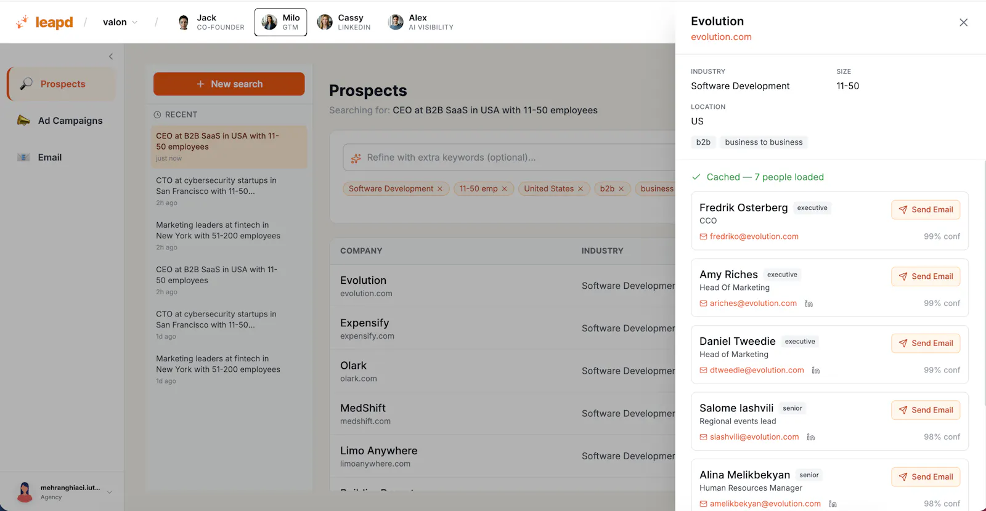Open Salome Iashvili's LinkedIn profile icon

(811, 437)
